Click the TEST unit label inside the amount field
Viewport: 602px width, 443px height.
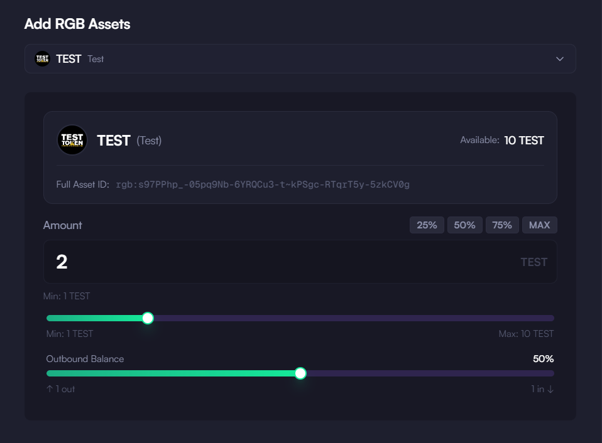[534, 262]
